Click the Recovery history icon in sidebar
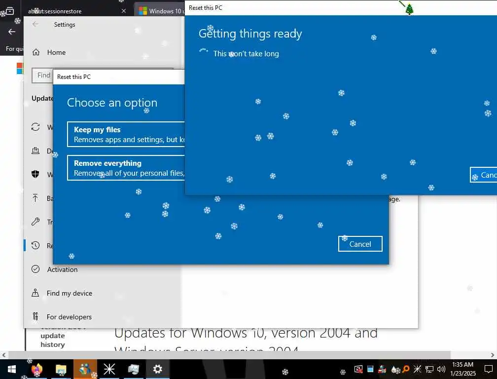The image size is (497, 379). (x=35, y=245)
